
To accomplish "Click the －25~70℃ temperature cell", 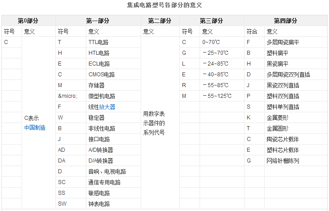I will 222,53.
